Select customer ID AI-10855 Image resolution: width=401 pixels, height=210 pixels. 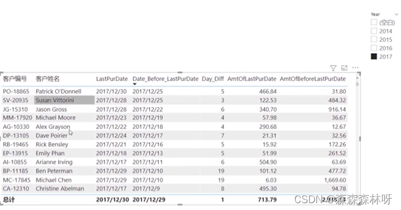tap(15, 162)
